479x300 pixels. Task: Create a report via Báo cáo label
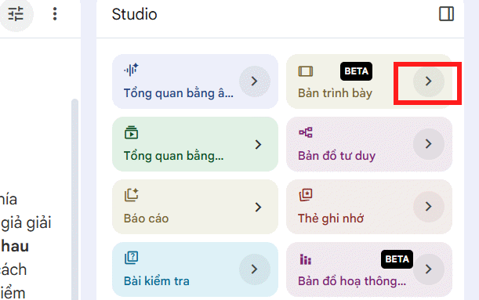[146, 219]
